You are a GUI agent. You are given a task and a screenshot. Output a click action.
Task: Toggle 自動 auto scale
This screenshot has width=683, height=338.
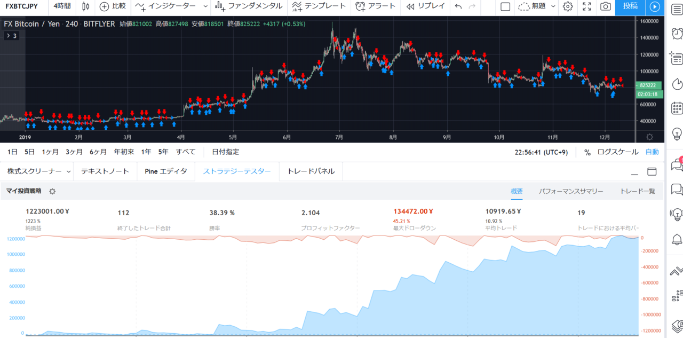click(652, 152)
